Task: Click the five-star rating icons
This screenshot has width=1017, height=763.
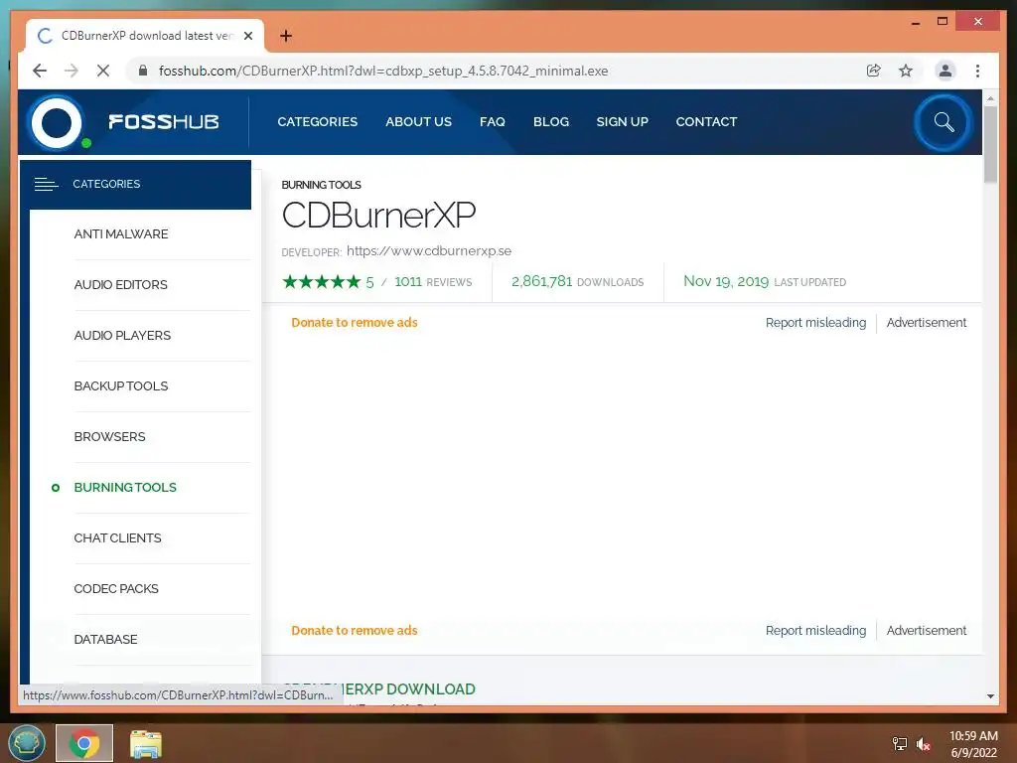Action: click(x=321, y=281)
